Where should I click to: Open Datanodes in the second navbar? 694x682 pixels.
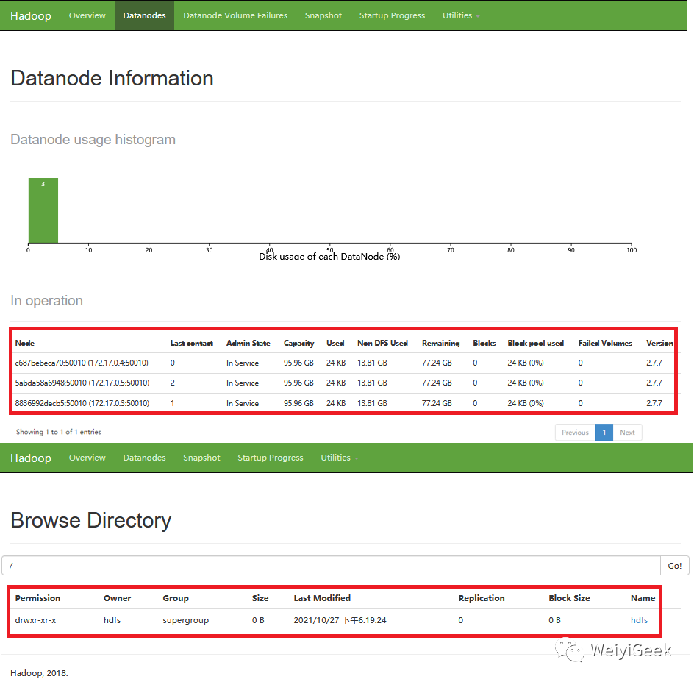(x=144, y=458)
